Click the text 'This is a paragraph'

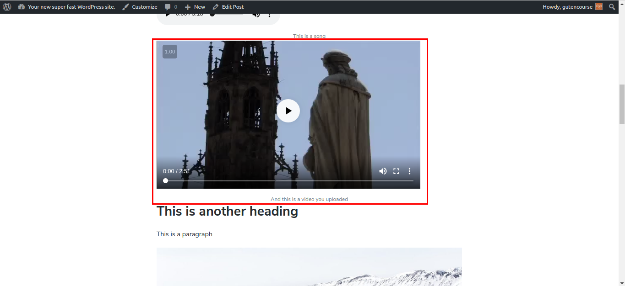tap(185, 234)
